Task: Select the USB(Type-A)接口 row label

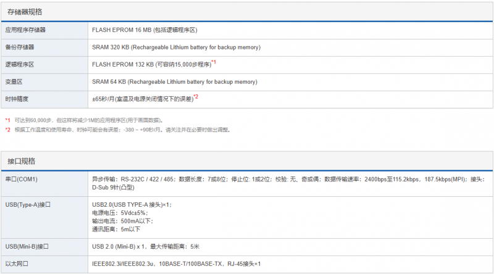Action: pyautogui.click(x=27, y=203)
